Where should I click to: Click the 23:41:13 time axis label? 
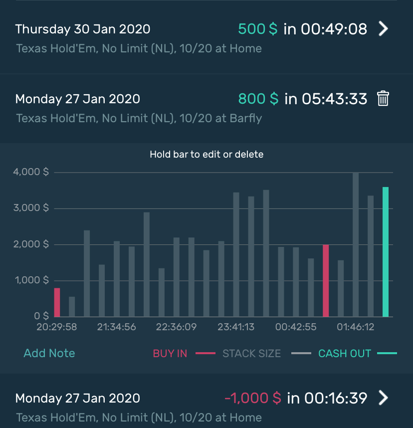[x=236, y=327]
